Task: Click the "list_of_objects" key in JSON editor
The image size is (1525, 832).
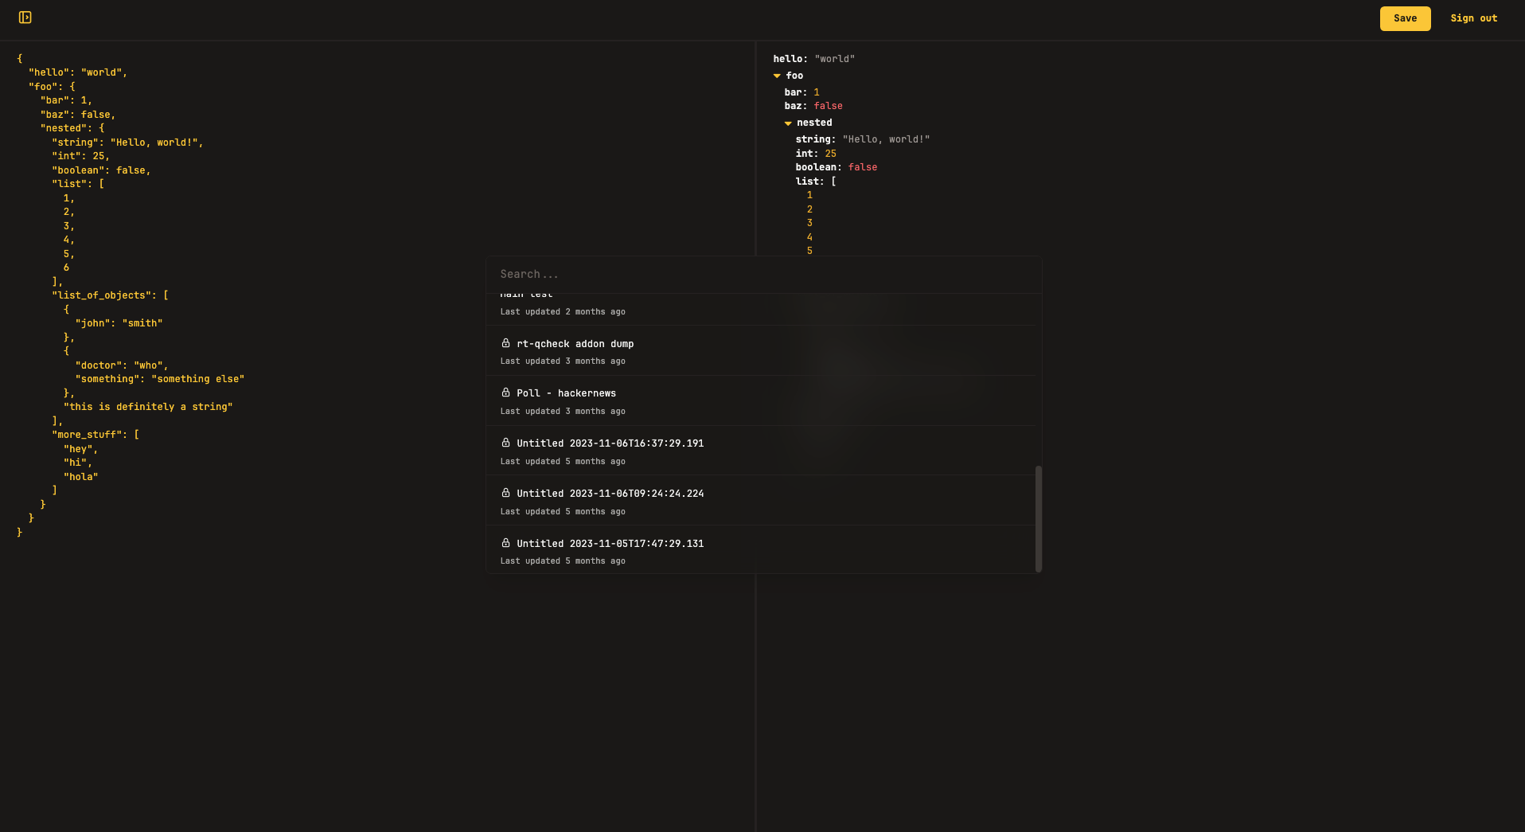Action: tap(102, 295)
